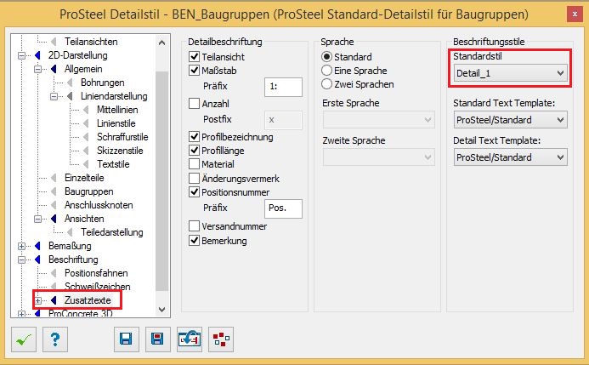Select Einzelteile in the tree
Screen dimensions: 589x365
[84, 178]
